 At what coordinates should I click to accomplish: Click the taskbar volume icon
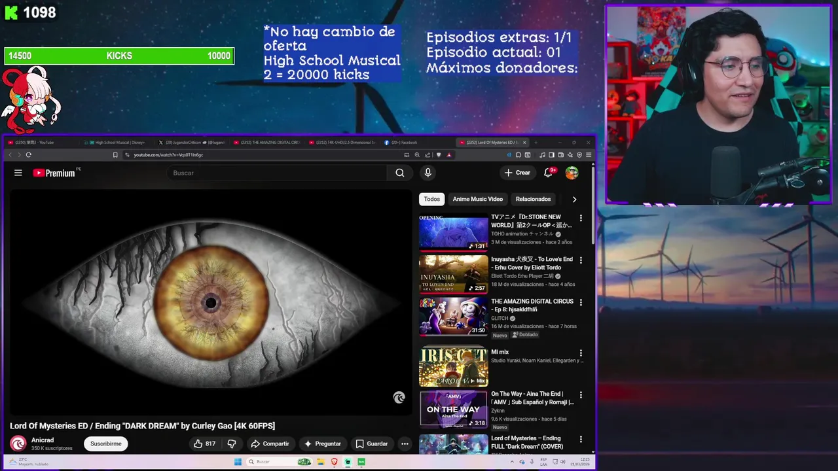[x=562, y=462]
